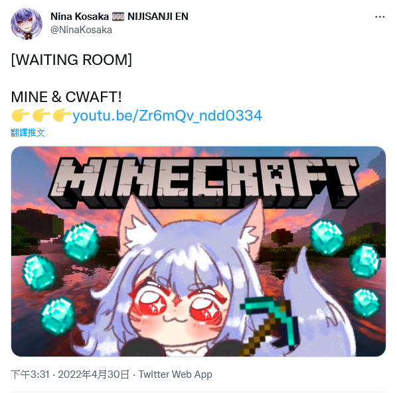Click the MINE & CWAFT! text
This screenshot has height=393, width=397.
(66, 97)
